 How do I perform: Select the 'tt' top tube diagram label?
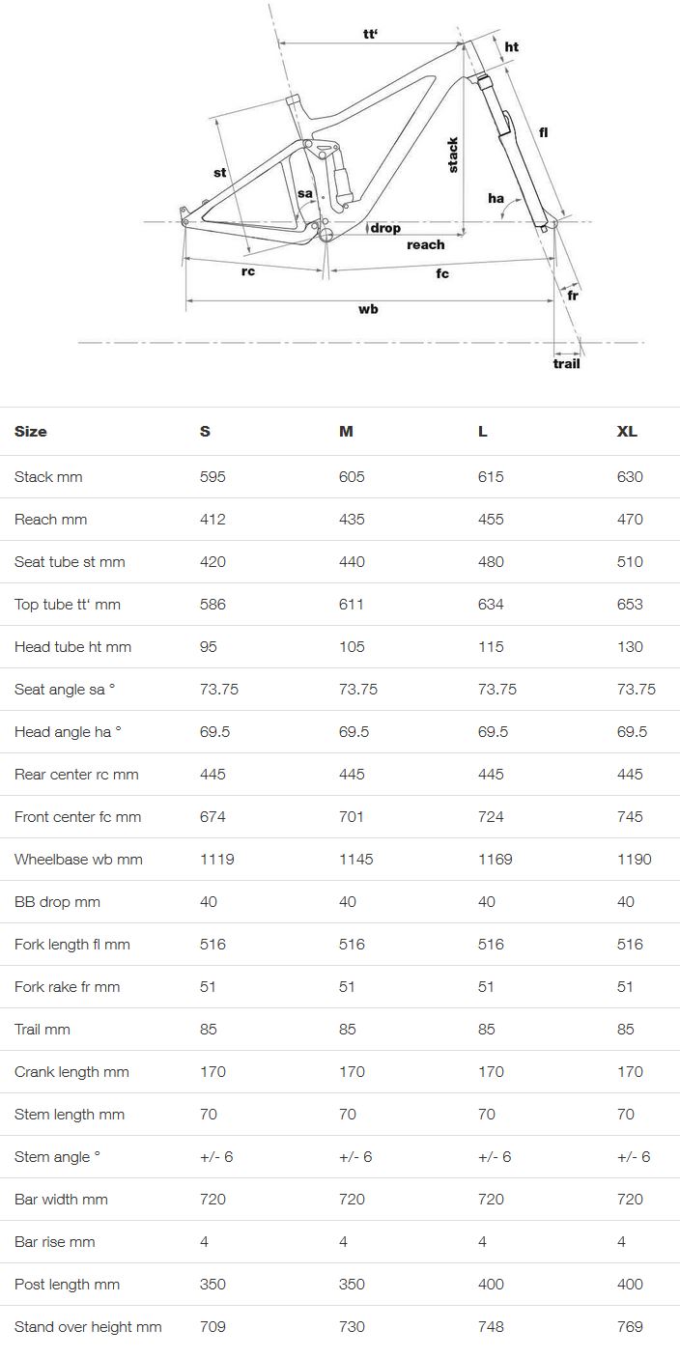click(371, 35)
